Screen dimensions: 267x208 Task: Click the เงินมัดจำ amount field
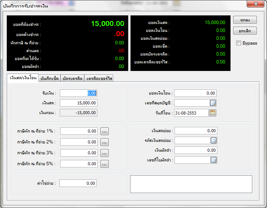click(x=196, y=150)
